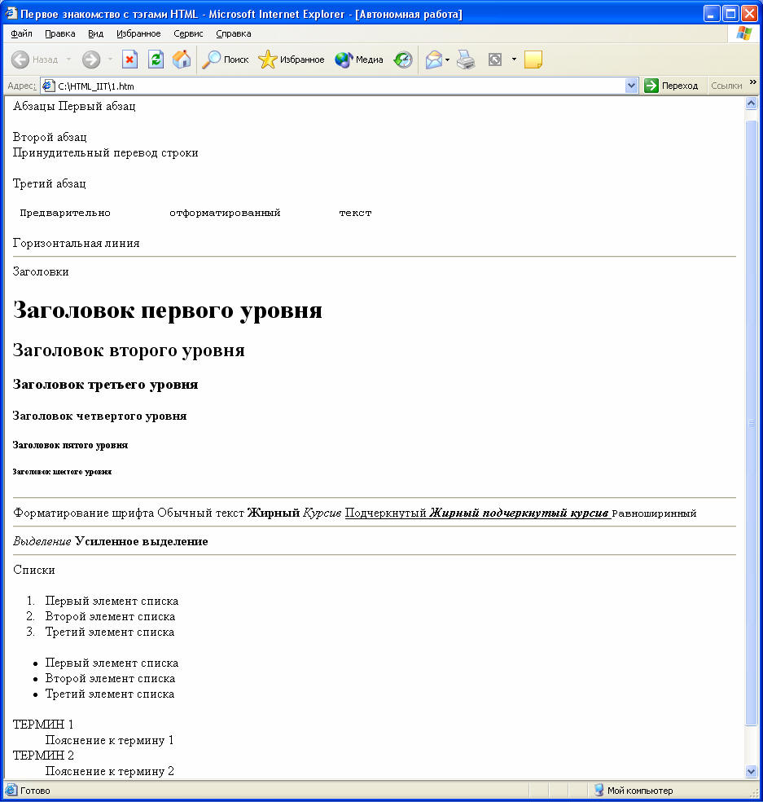Click the yellow note toolbar icon
The height and width of the screenshot is (802, 763).
click(533, 59)
